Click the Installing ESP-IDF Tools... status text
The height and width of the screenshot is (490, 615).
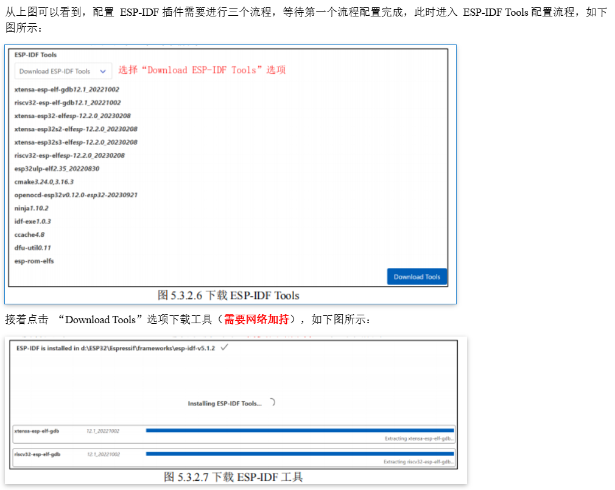[225, 404]
